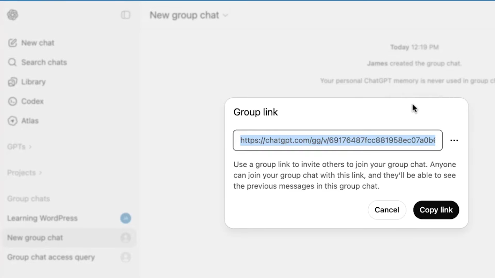Toggle the sidebar collapse icon
Viewport: 495px width, 278px height.
pos(126,15)
